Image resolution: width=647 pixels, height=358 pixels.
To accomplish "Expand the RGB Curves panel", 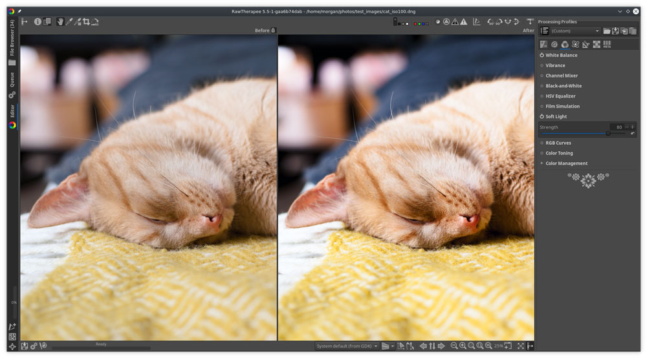I will [558, 143].
